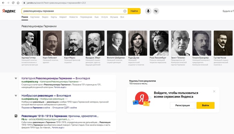Click the Wikipedia favicon beside Ноябрьская революция
Viewport: 234px width, 134px height.
(x=16, y=96)
